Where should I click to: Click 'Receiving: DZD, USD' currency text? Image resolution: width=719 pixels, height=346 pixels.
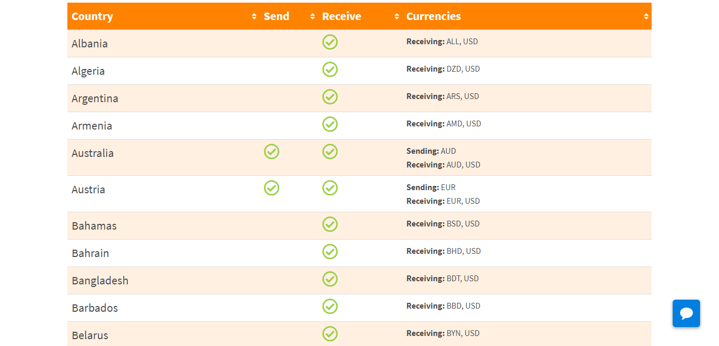point(443,69)
